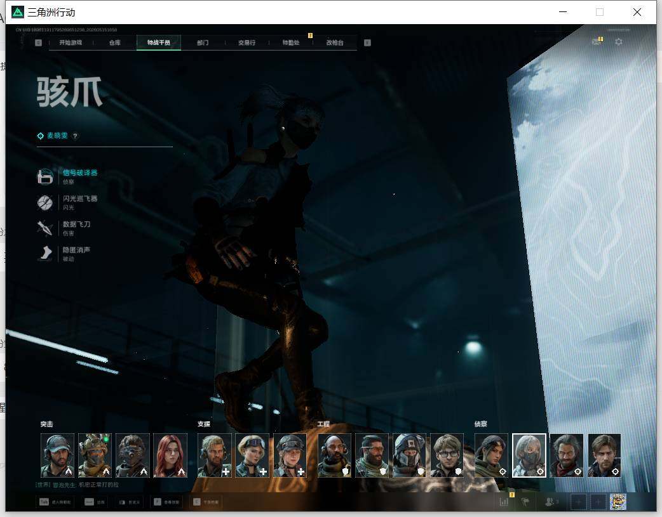Click the world chat message line
The image size is (662, 517).
(78, 485)
